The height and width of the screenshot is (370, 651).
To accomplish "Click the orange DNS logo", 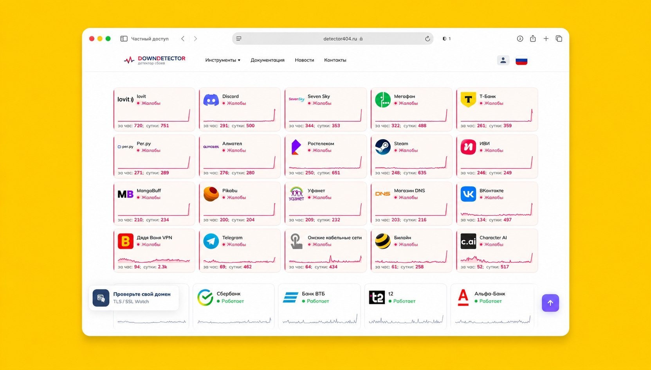I will 383,194.
